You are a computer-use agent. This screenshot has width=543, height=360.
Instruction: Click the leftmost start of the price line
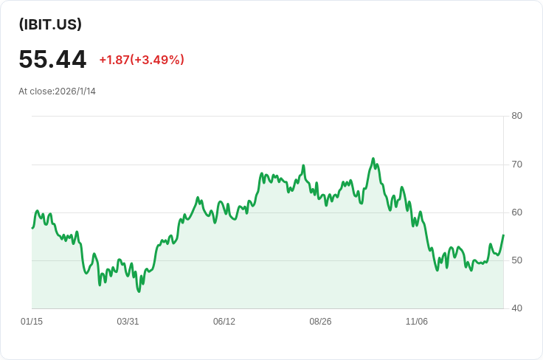32,227
